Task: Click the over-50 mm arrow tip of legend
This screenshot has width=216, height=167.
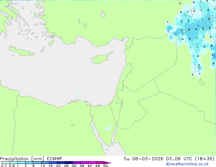Action: (x=108, y=163)
